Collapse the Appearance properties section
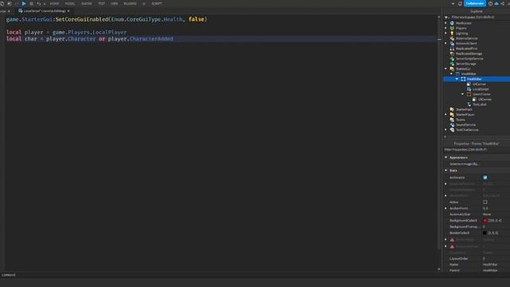510x287 pixels. tap(446, 158)
